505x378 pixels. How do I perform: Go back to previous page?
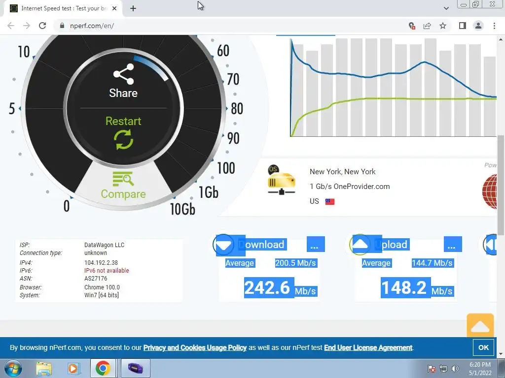[11, 26]
